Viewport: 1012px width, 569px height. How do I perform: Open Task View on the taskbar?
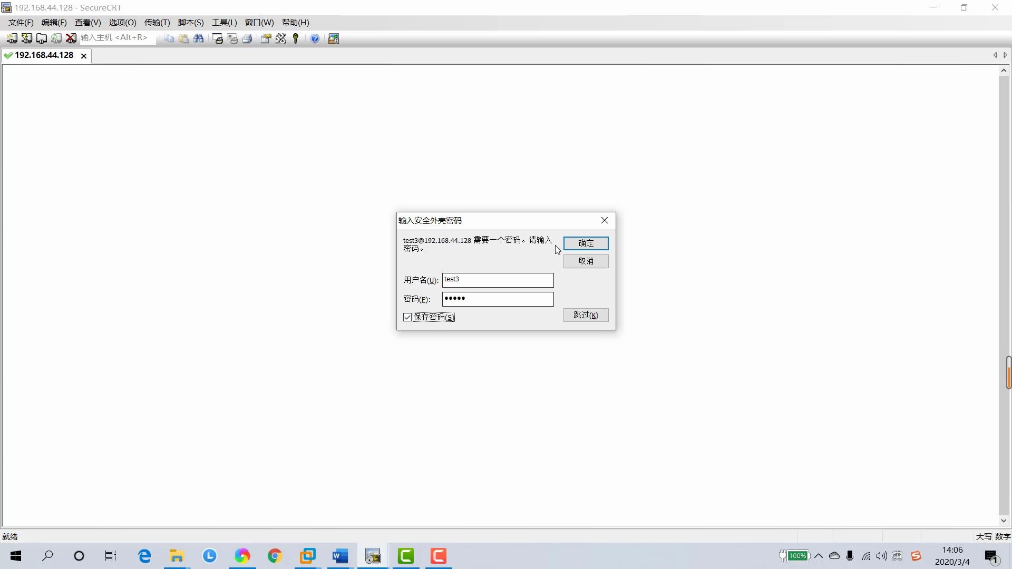point(110,556)
